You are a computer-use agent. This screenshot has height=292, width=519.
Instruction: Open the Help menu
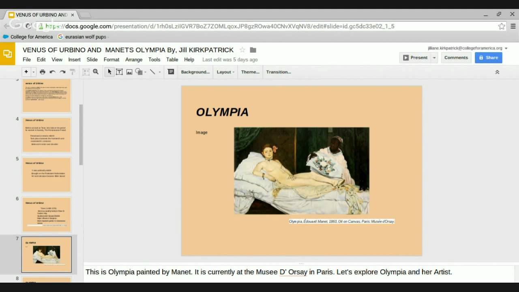click(x=189, y=60)
